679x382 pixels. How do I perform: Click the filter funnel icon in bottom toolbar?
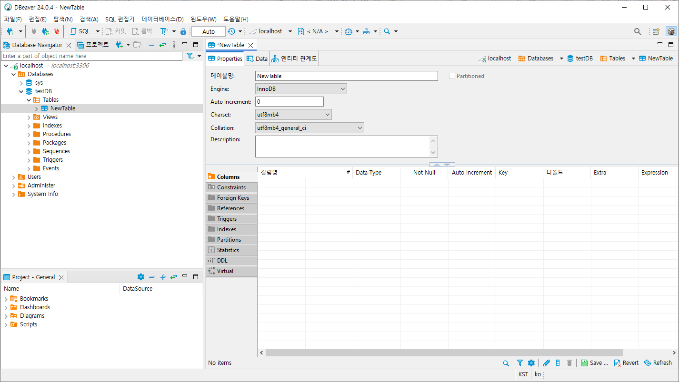520,363
